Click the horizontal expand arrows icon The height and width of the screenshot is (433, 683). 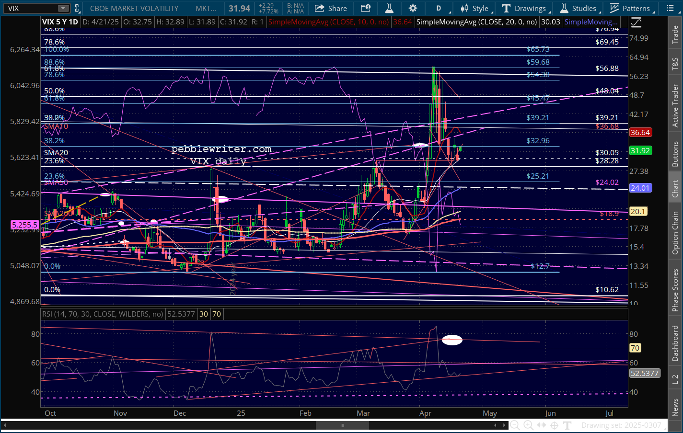tap(541, 425)
